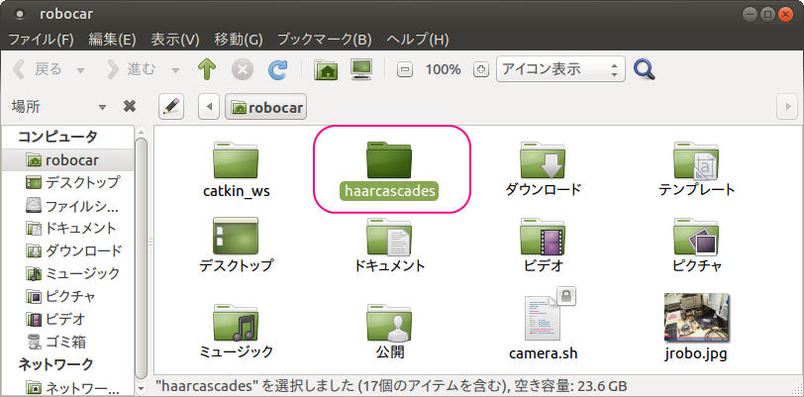Open the アイコン表示 view mode dropdown
This screenshot has height=397, width=804.
pos(560,69)
